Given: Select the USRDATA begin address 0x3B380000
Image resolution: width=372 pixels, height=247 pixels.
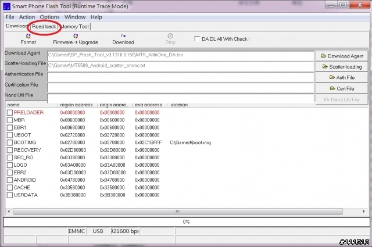Looking at the screenshot, I should tap(112, 195).
